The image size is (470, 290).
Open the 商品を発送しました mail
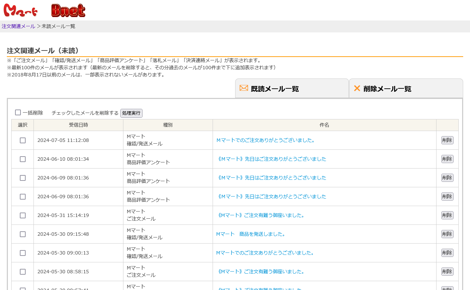pos(251,234)
